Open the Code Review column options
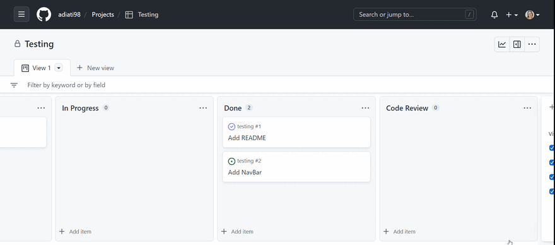 pos(527,108)
